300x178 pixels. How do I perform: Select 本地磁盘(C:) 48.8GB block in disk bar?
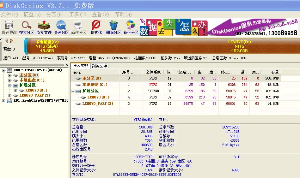[47, 46]
